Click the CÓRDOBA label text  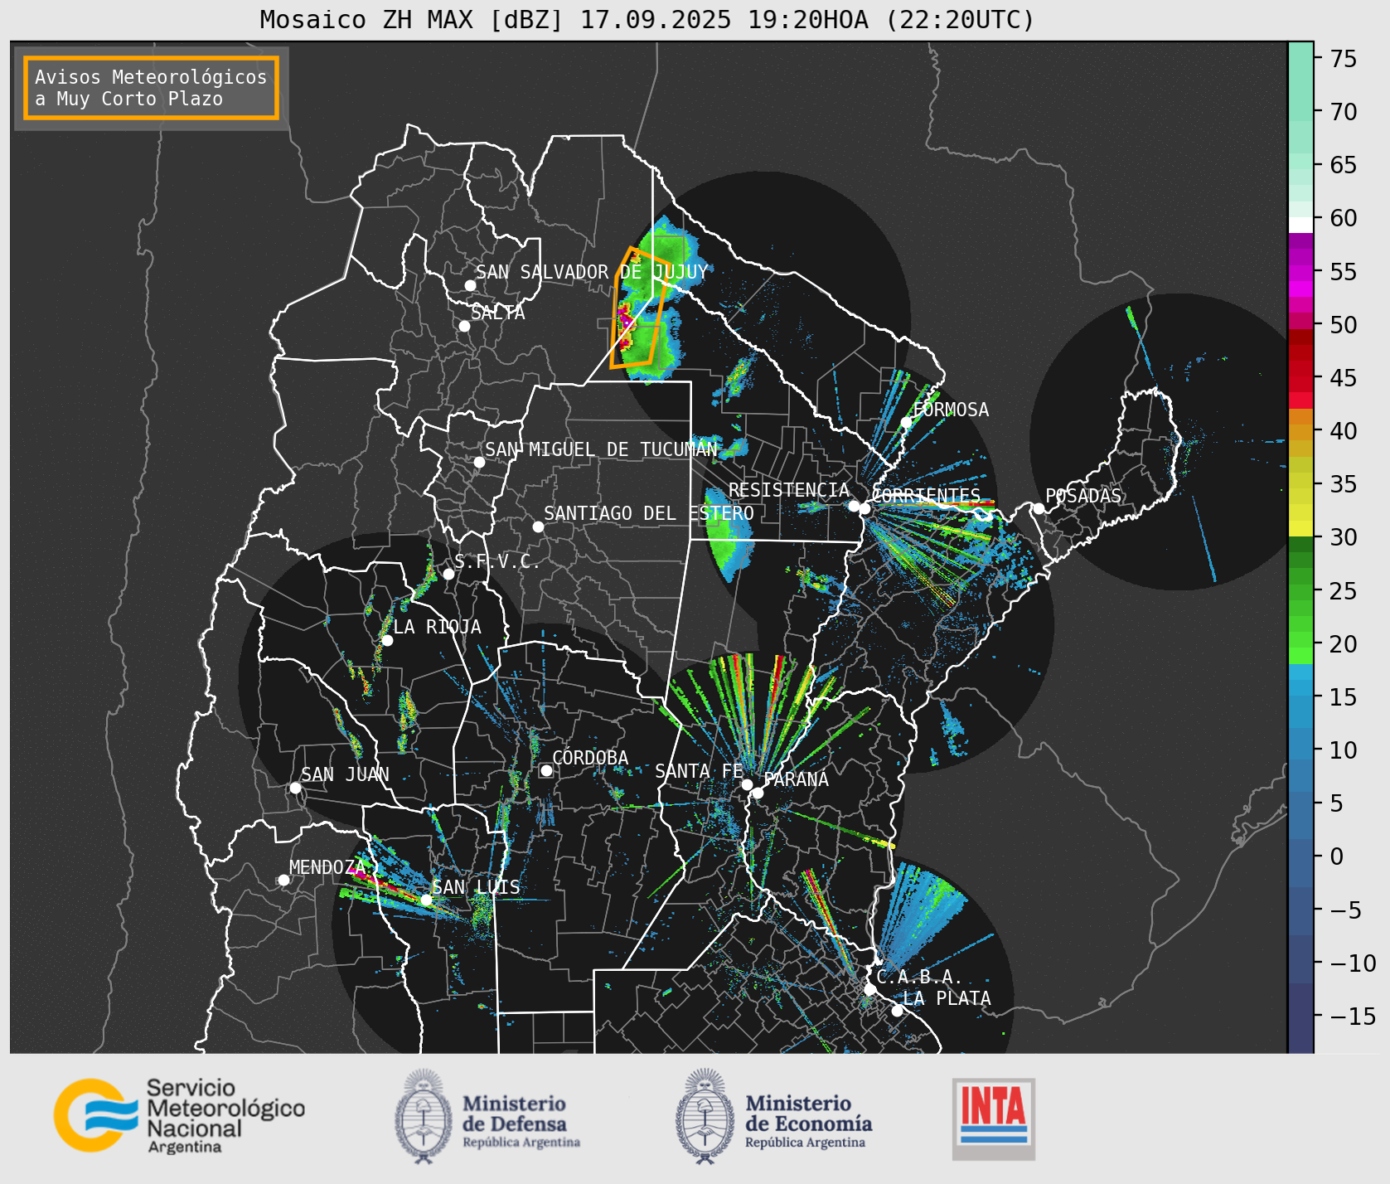coord(590,758)
